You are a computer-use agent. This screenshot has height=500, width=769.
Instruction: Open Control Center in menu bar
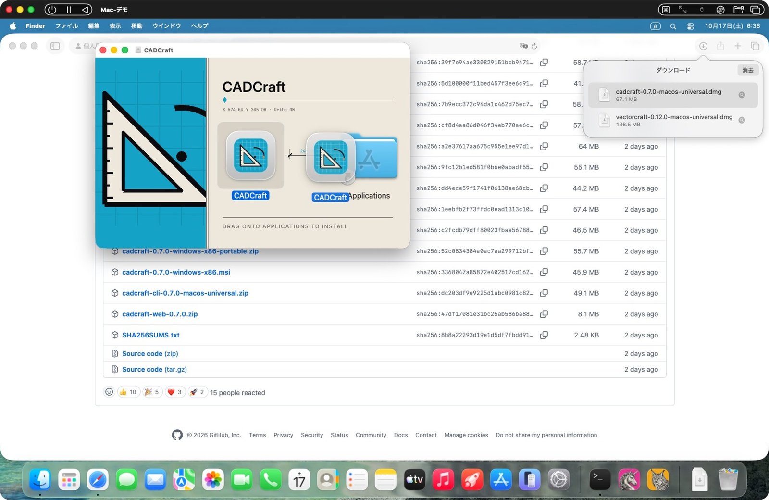point(690,26)
